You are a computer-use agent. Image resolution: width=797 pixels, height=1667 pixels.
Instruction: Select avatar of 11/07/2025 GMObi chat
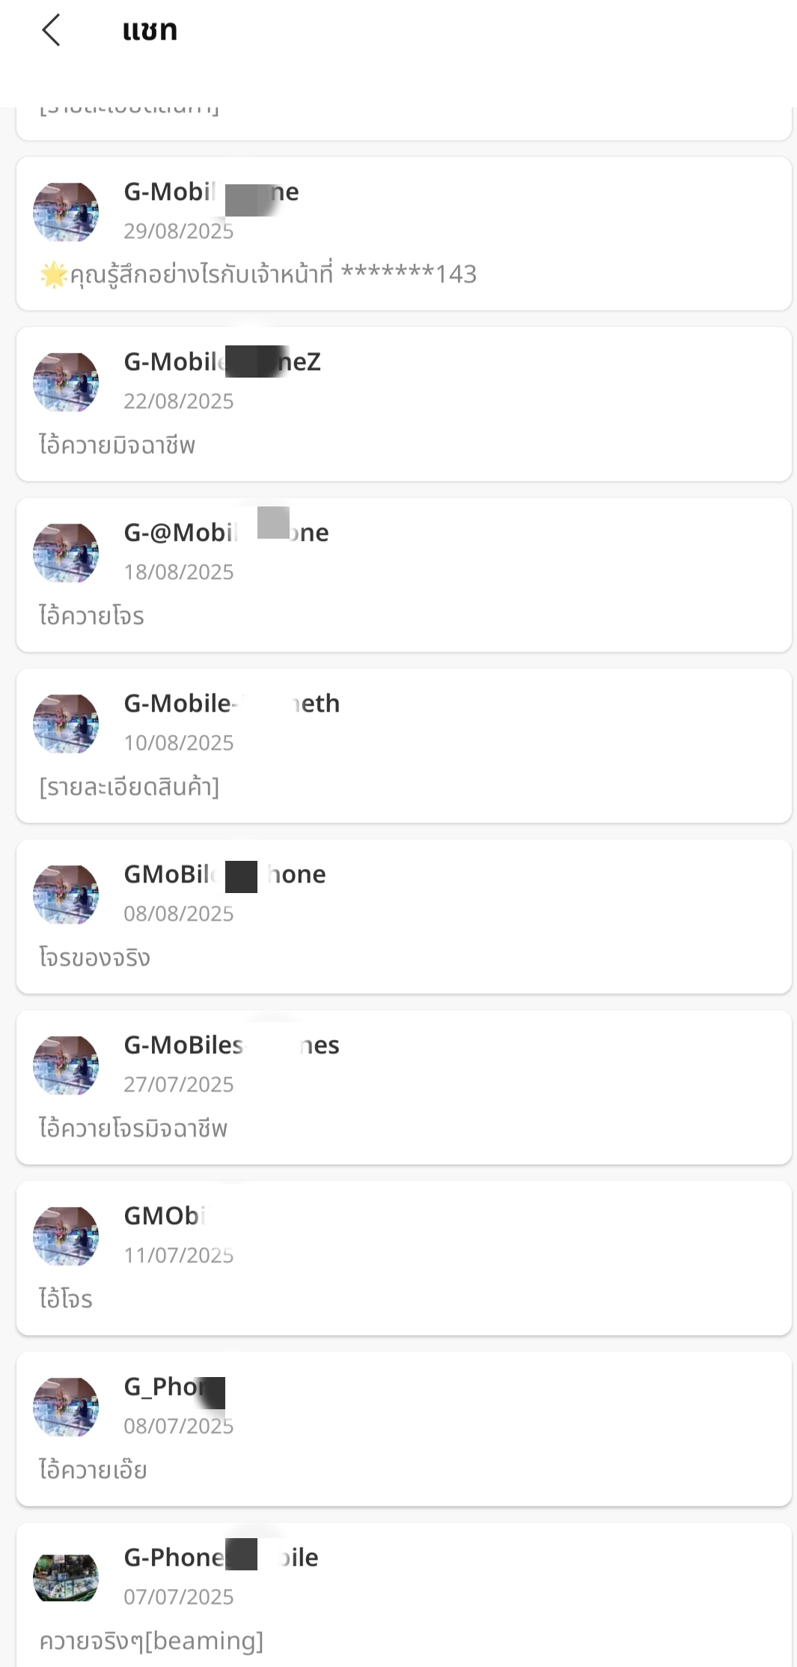[x=66, y=1236]
